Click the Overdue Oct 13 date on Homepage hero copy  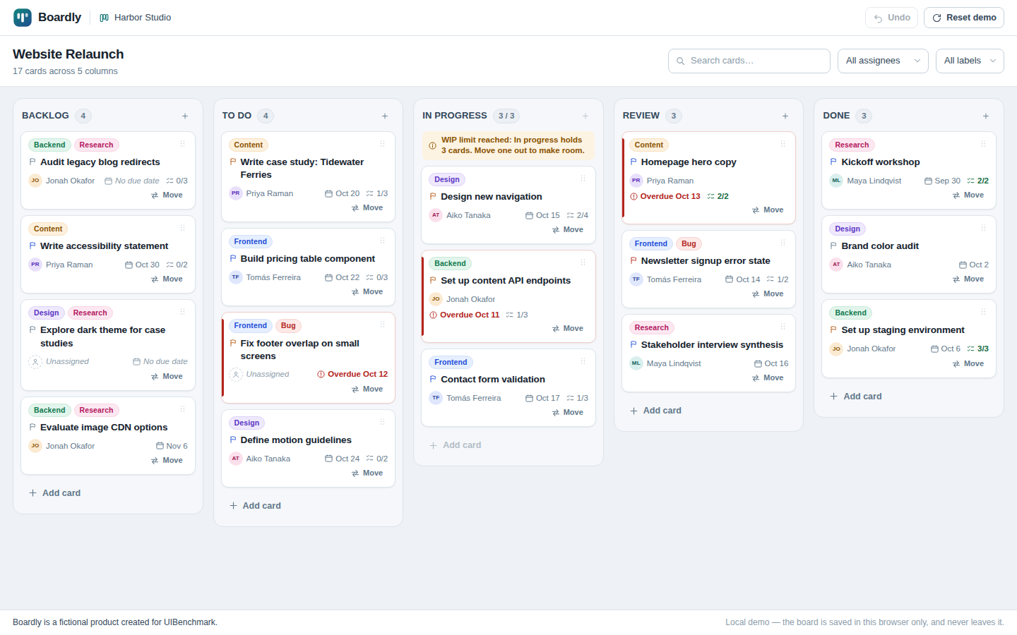[665, 196]
